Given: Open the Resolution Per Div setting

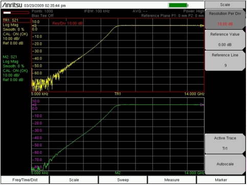Looking at the screenshot, I should tap(225, 19).
